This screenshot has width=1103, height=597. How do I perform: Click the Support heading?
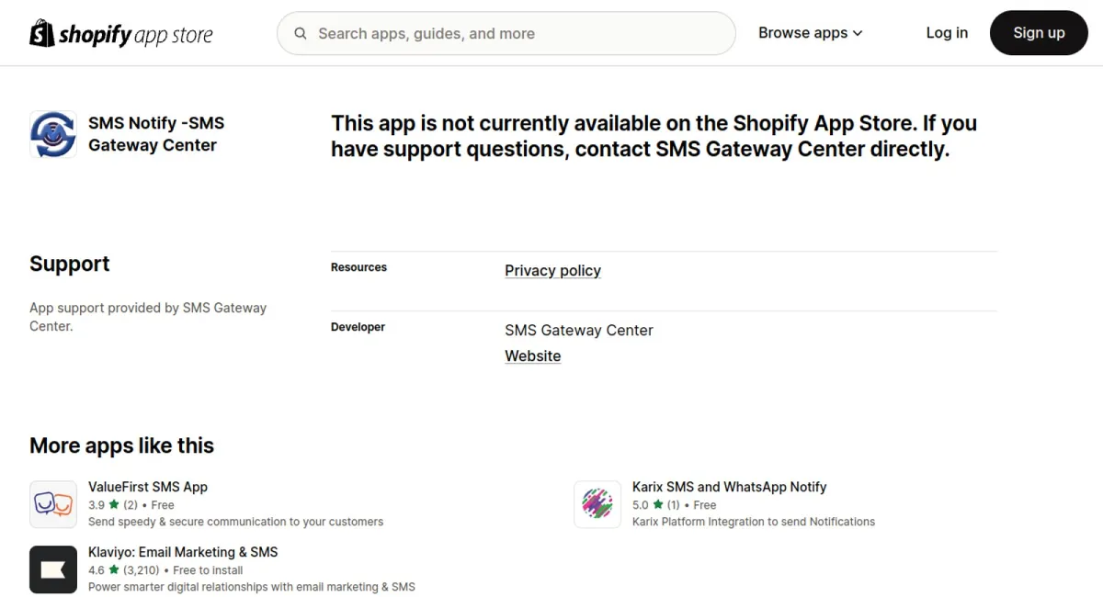(70, 264)
